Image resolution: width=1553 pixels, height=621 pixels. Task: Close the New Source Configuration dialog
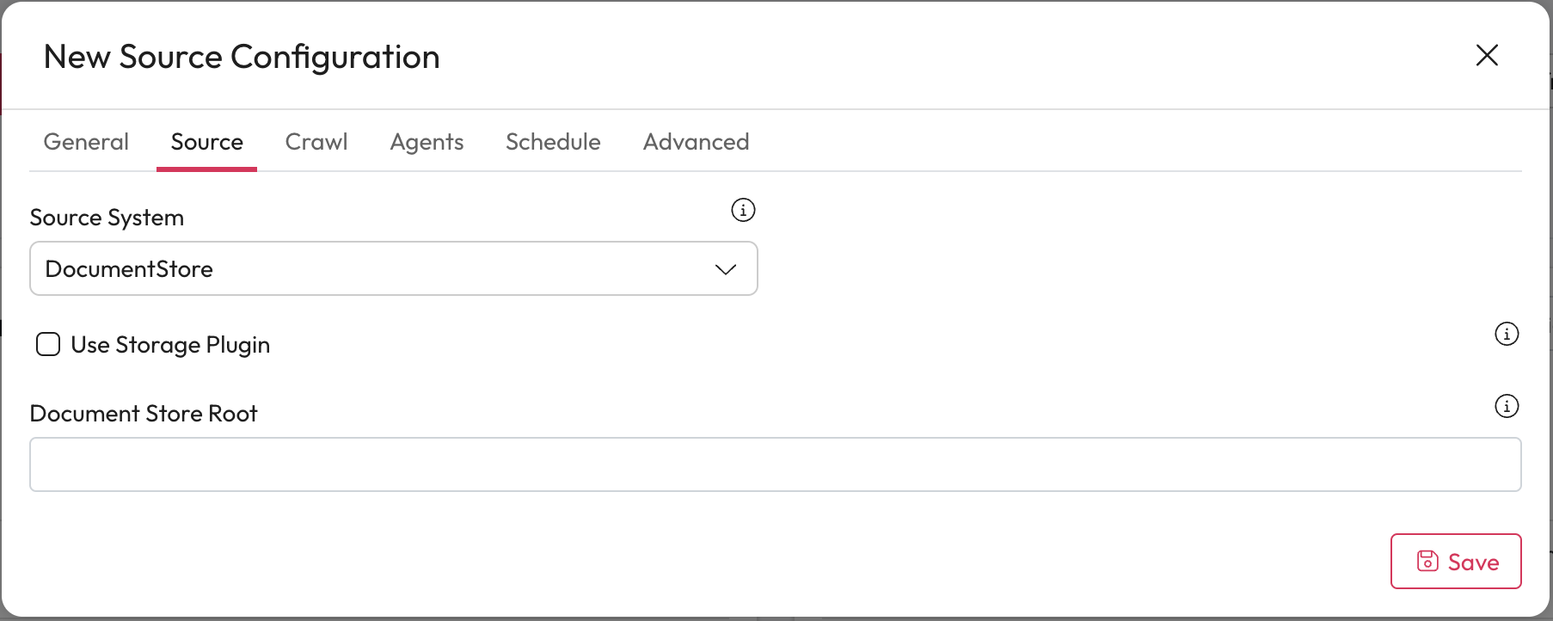click(x=1487, y=56)
